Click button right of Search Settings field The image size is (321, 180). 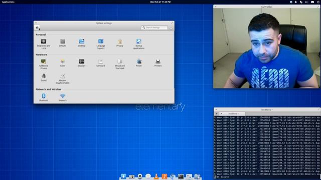171,27
